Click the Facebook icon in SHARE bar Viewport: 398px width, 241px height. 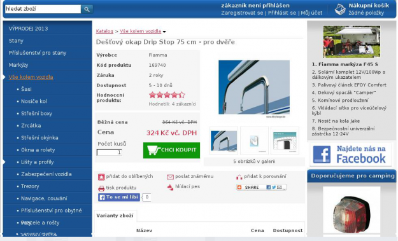pyautogui.click(x=268, y=188)
